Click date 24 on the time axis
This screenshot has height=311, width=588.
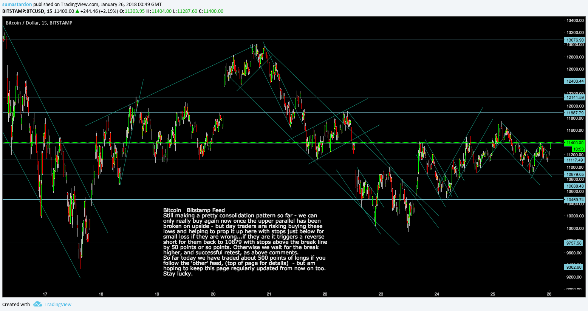click(x=437, y=294)
